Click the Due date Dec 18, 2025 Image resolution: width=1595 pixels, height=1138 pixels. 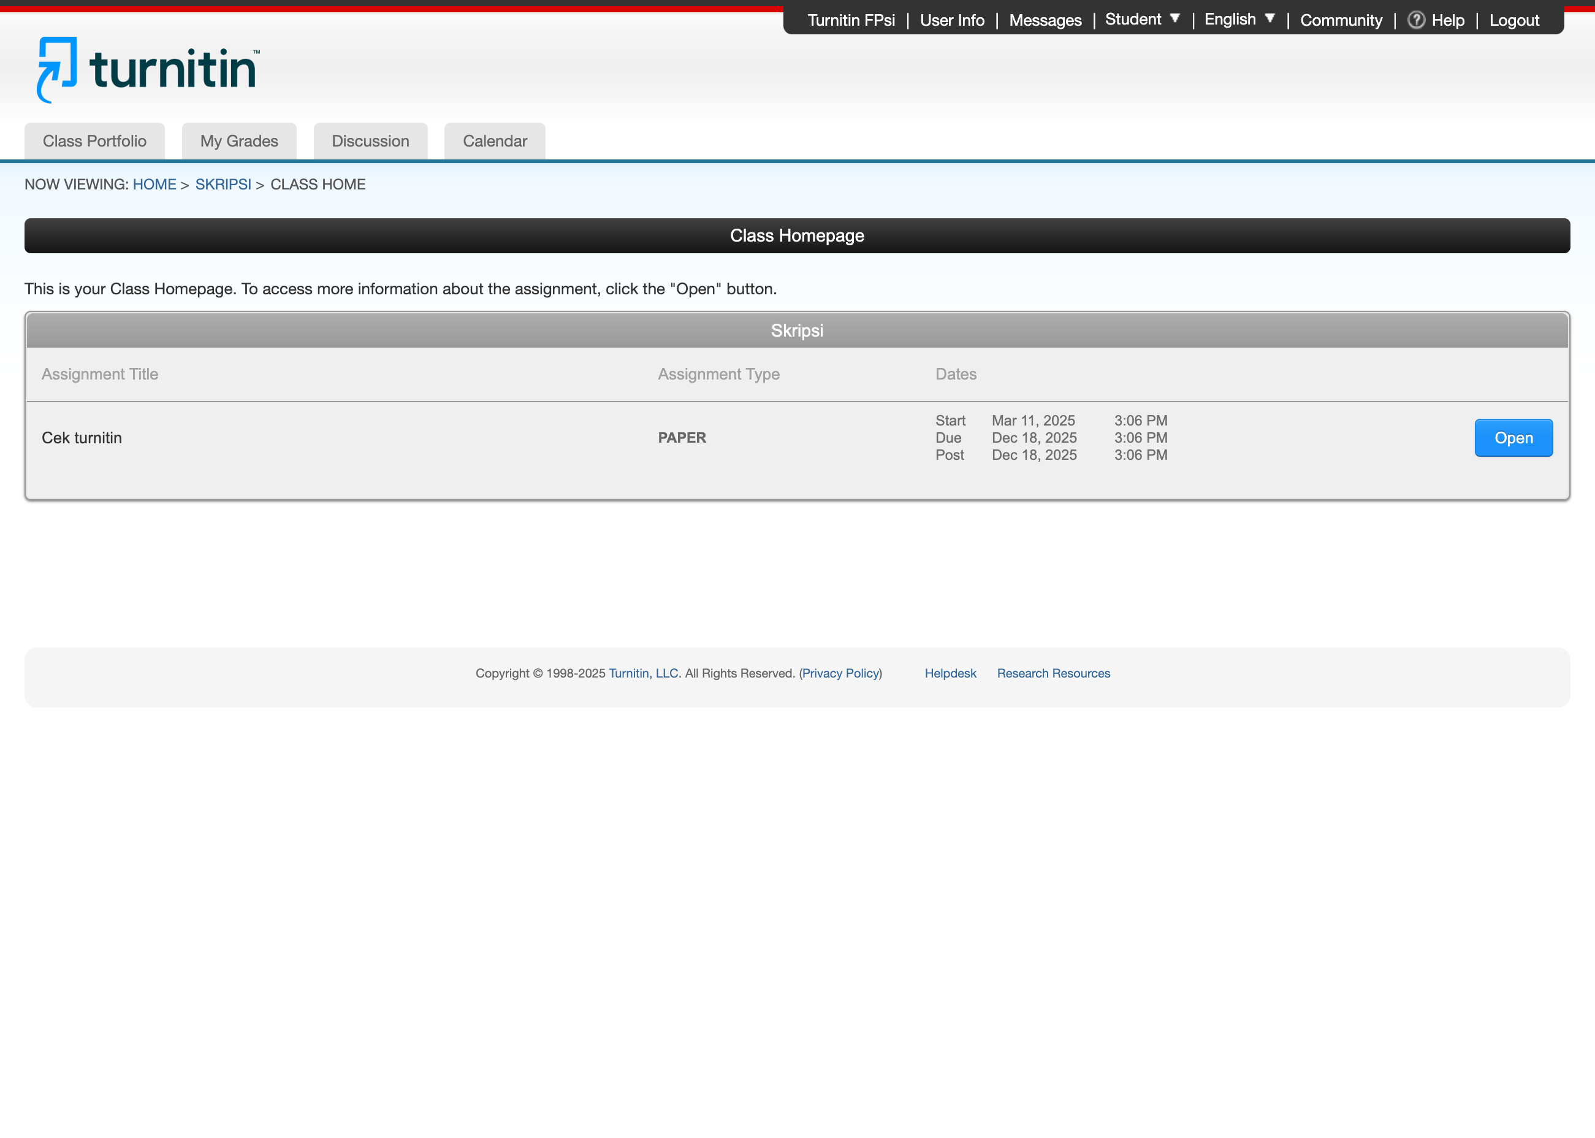1034,438
